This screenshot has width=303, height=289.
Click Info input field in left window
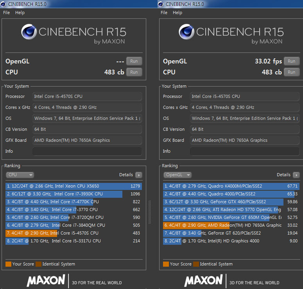coord(87,151)
